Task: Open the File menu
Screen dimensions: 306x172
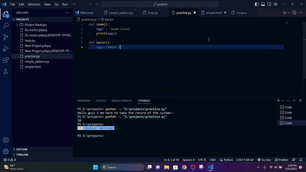Action: (x=12, y=4)
